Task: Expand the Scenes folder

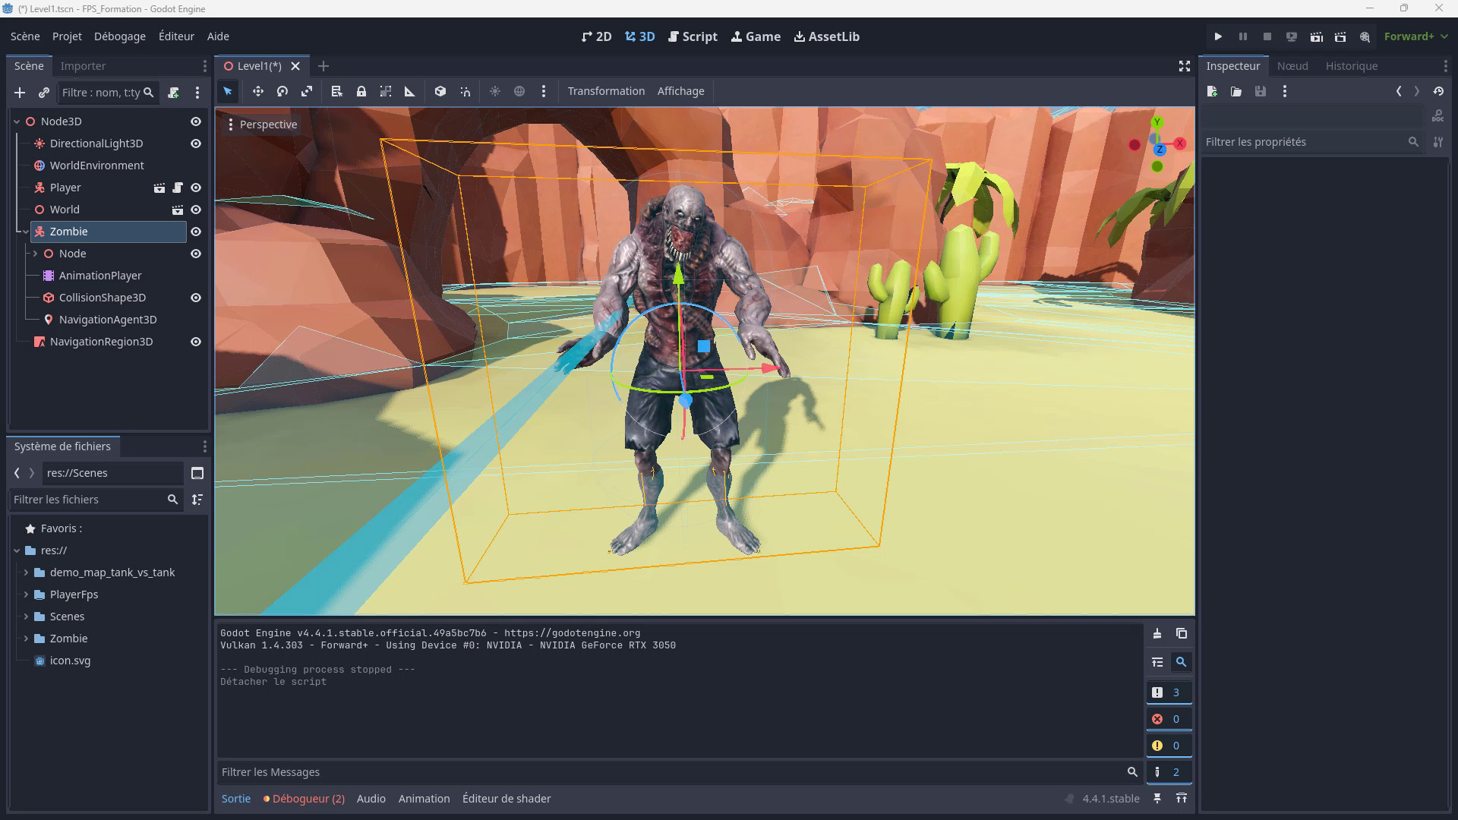Action: (x=26, y=617)
